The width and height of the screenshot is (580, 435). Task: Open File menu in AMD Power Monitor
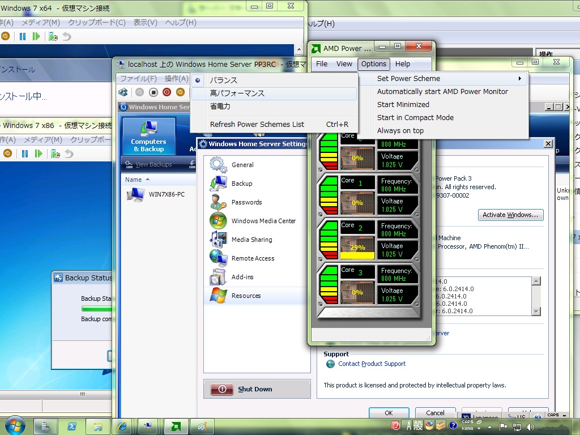(x=322, y=63)
